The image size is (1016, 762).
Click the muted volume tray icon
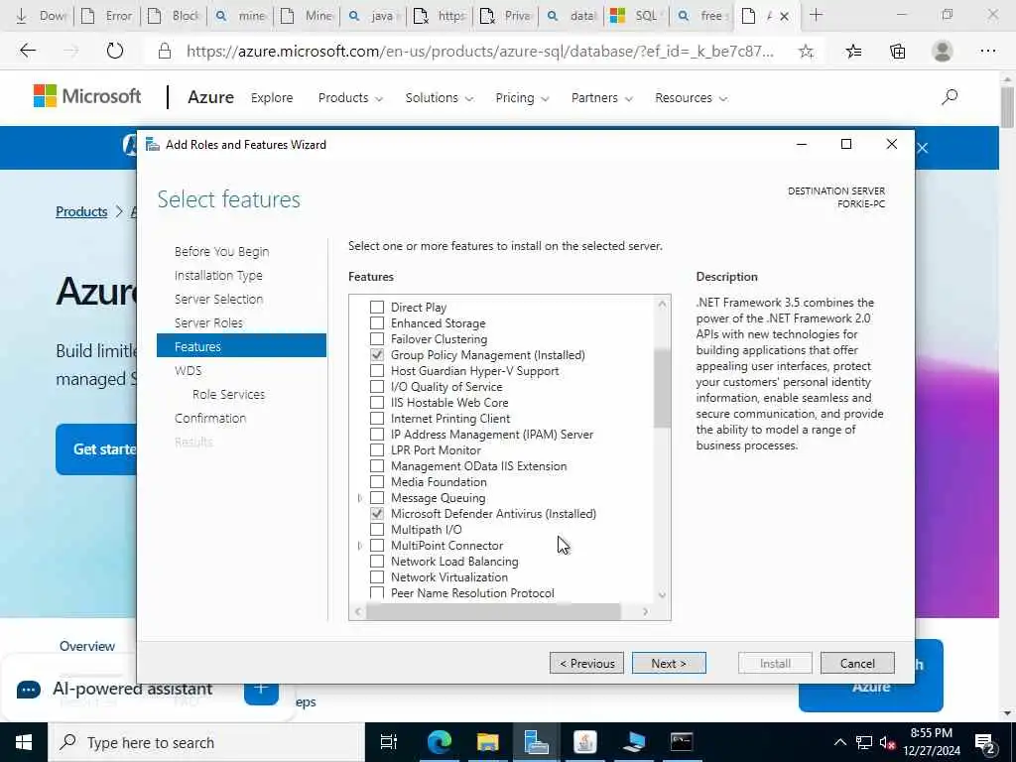[888, 742]
